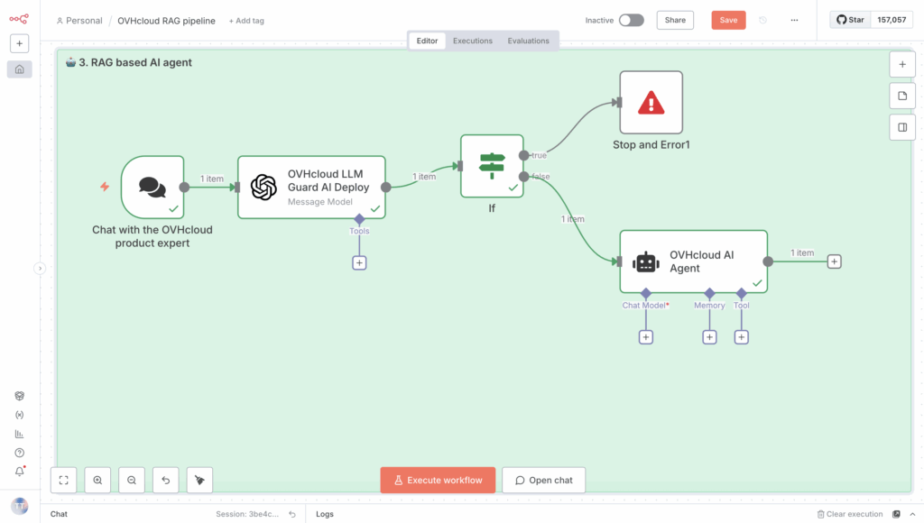Open the Insights chart icon in sidebar

[19, 434]
